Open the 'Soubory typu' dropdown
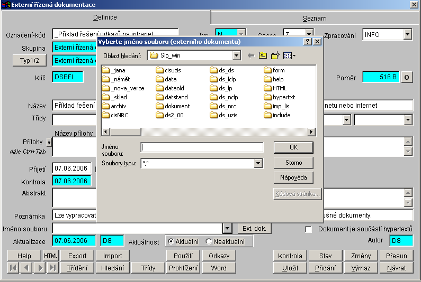 [258, 164]
